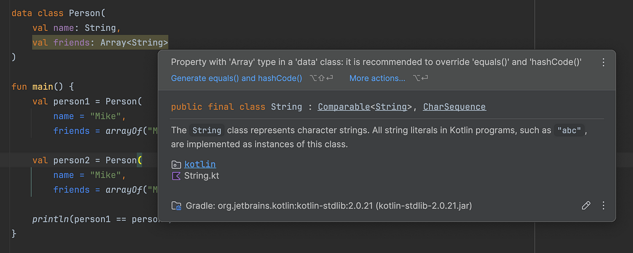This screenshot has width=633, height=253.
Task: Click the println call at bottom
Action: [51, 219]
